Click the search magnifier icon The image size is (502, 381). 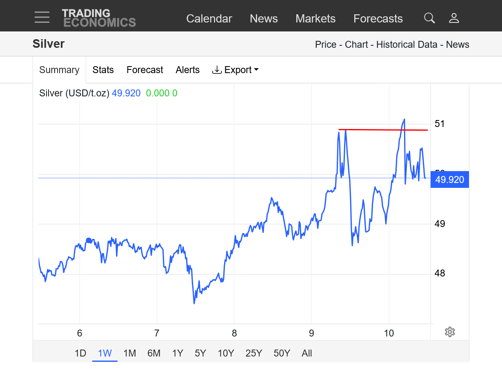tap(429, 18)
